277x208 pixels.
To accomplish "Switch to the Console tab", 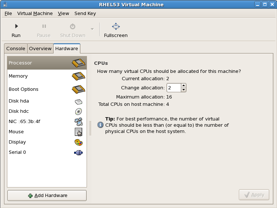I will click(16, 49).
